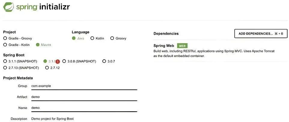
Task: Open the Add Dependencies dialog
Action: point(261,34)
